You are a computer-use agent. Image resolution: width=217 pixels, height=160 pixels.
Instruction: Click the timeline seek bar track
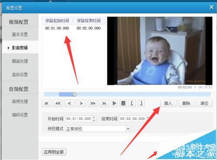point(127,94)
